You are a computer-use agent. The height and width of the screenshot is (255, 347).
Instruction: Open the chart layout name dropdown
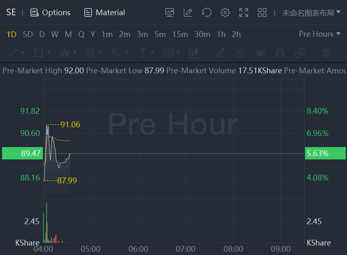pos(311,13)
